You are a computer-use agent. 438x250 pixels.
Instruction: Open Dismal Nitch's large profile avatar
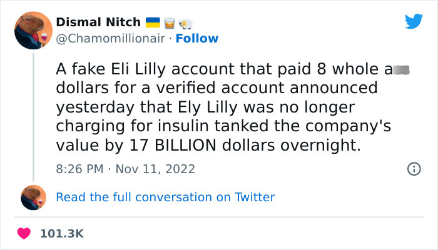pos(33,30)
